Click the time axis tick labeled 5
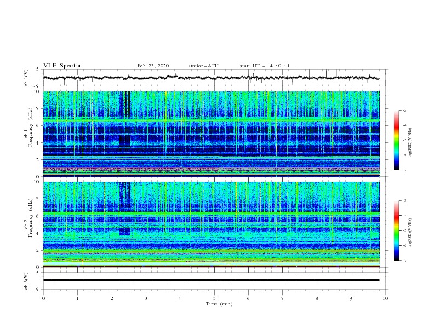The image size is (434, 335). [x=214, y=298]
